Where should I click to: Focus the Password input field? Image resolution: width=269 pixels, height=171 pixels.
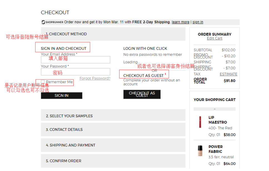pos(75,72)
